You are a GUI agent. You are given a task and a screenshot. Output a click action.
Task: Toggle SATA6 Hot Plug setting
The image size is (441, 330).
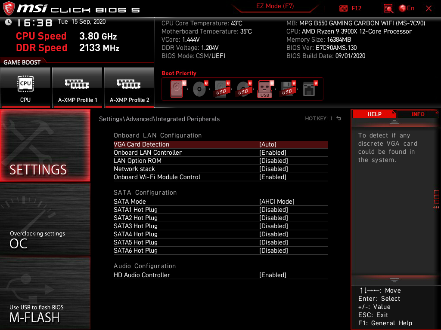[220, 251]
